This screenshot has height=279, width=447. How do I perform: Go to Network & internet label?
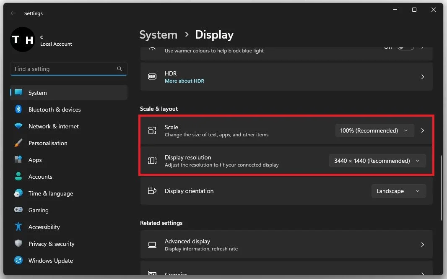click(x=54, y=126)
